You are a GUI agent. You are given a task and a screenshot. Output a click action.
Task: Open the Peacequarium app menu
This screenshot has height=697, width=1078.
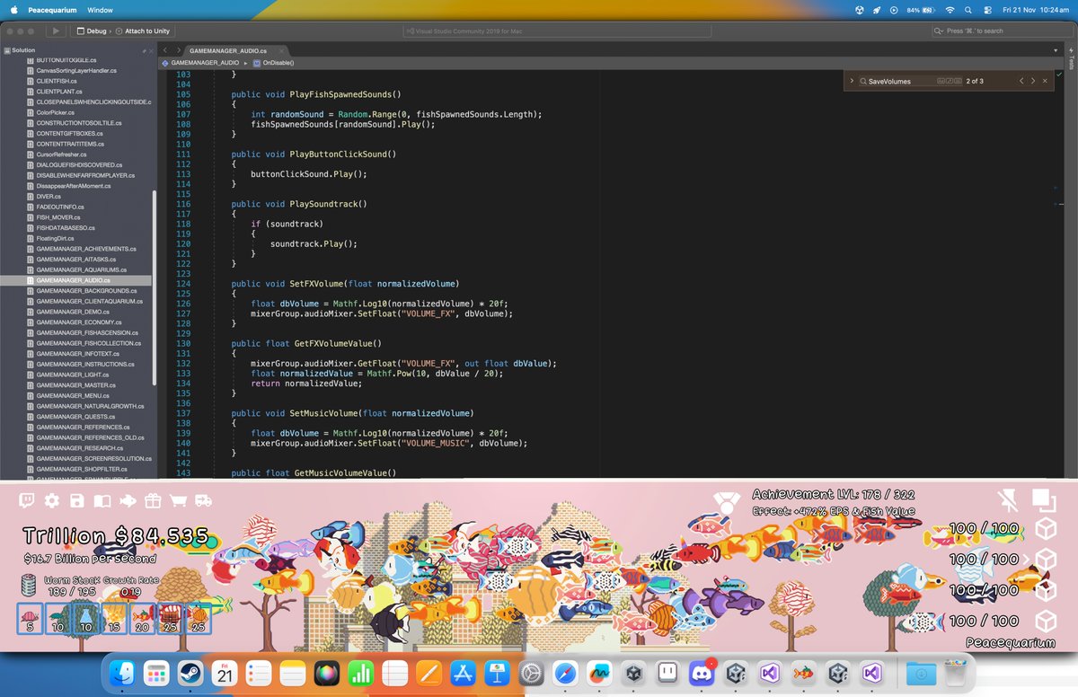53,10
